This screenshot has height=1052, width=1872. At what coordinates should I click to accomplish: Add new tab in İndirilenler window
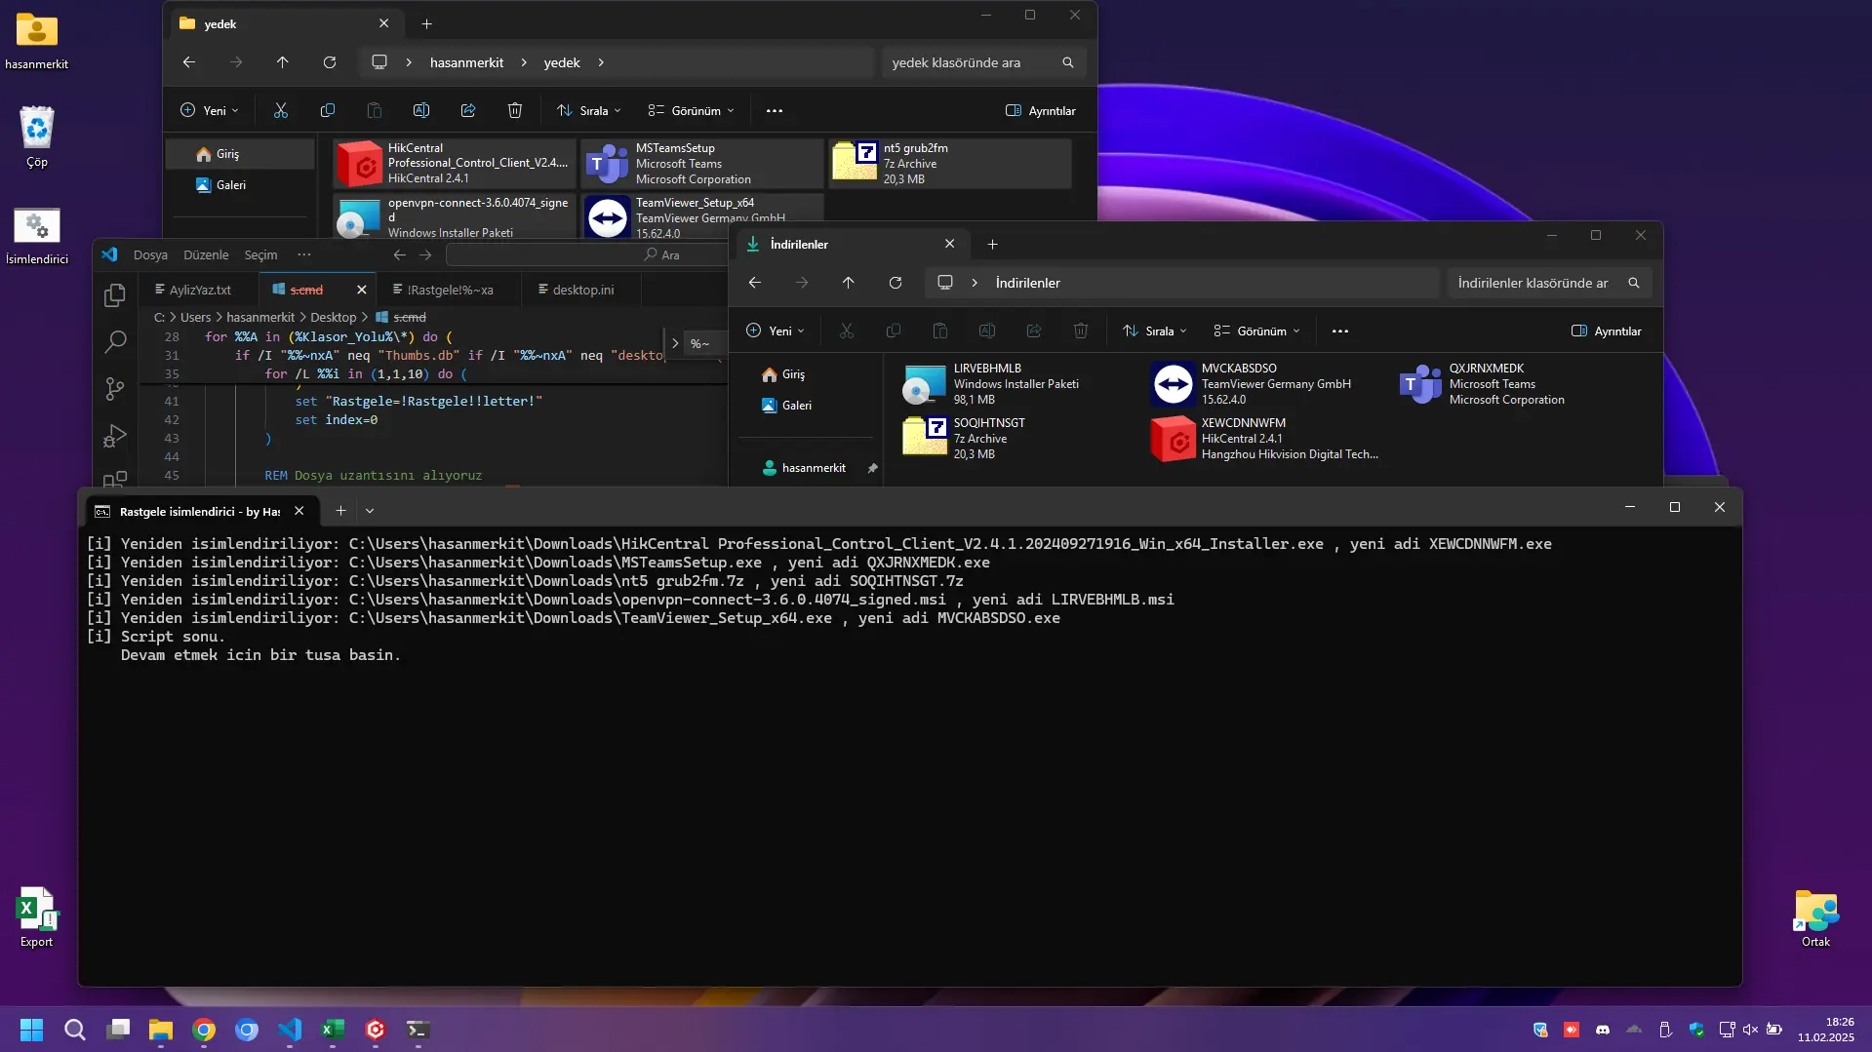[992, 245]
